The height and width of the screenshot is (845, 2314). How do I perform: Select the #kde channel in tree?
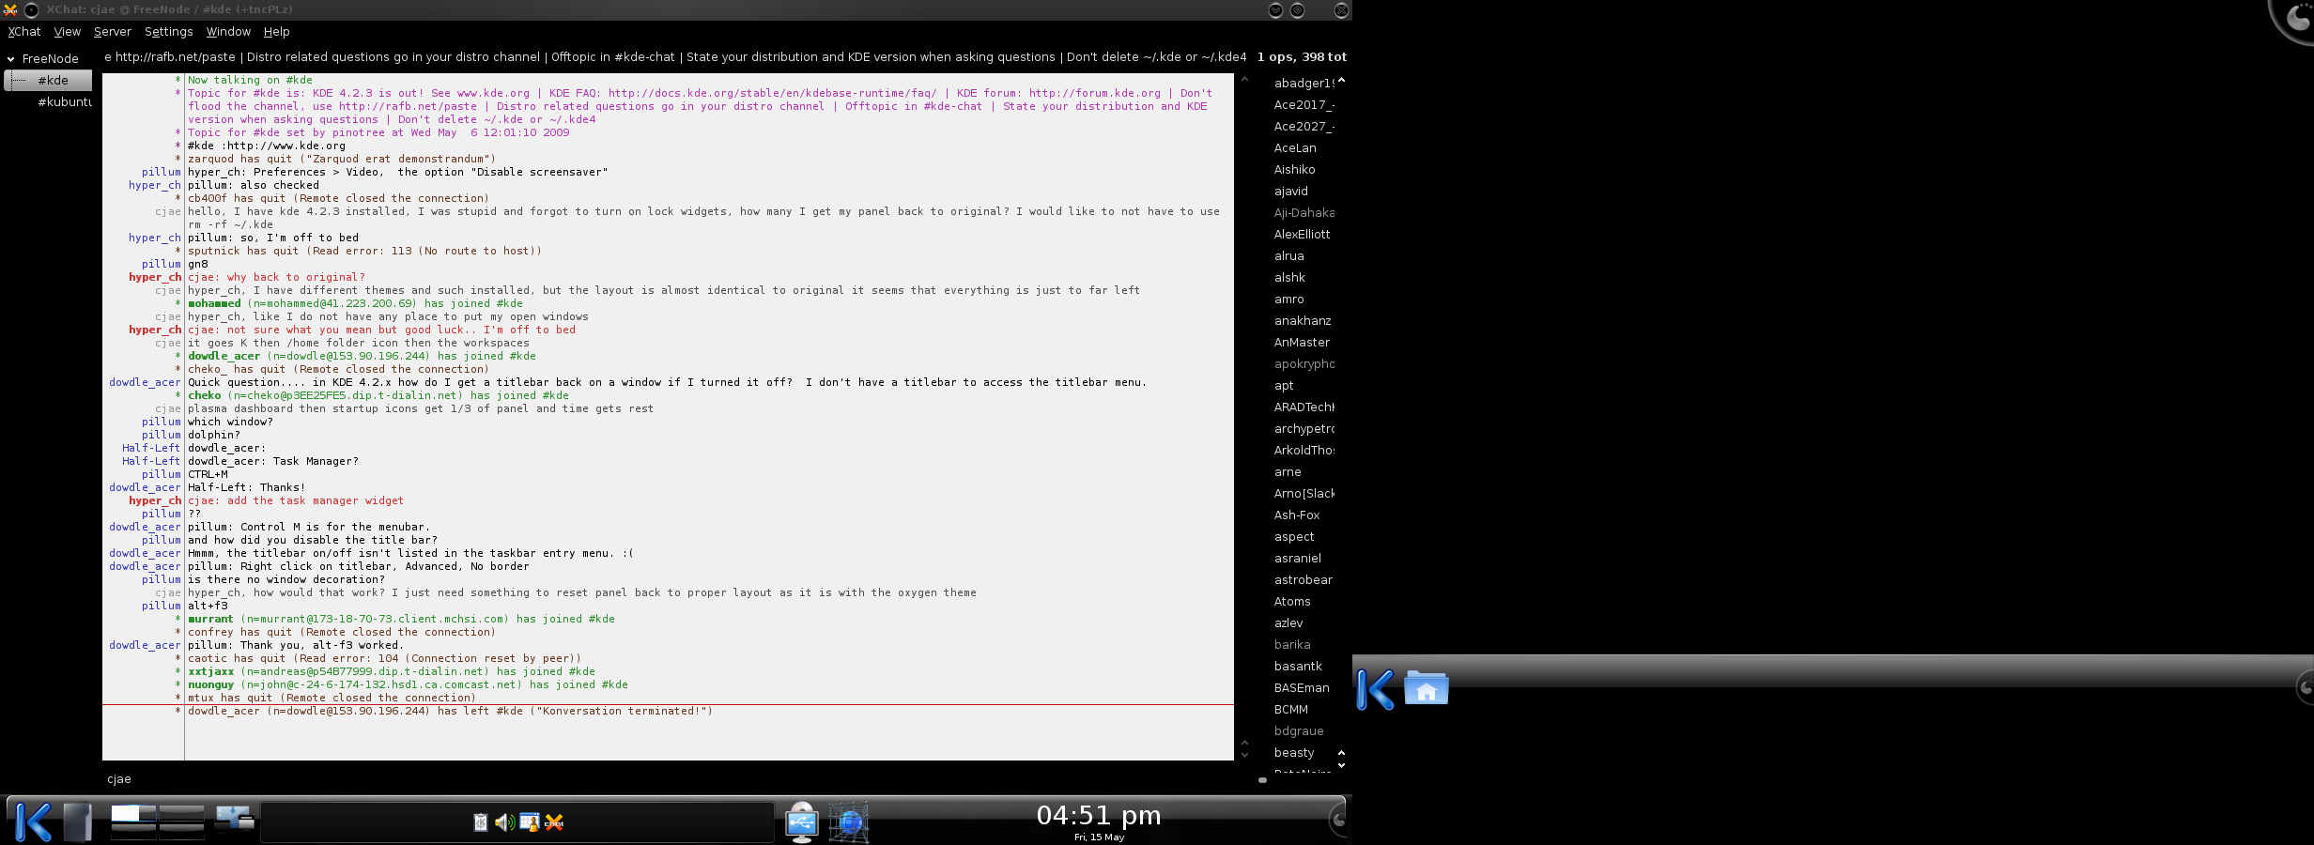pos(53,81)
